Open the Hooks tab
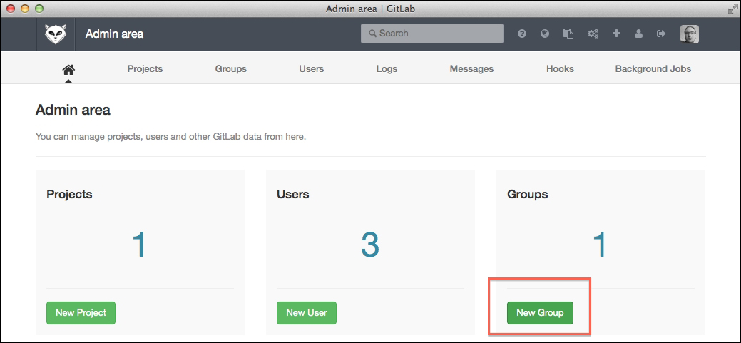 [x=560, y=69]
